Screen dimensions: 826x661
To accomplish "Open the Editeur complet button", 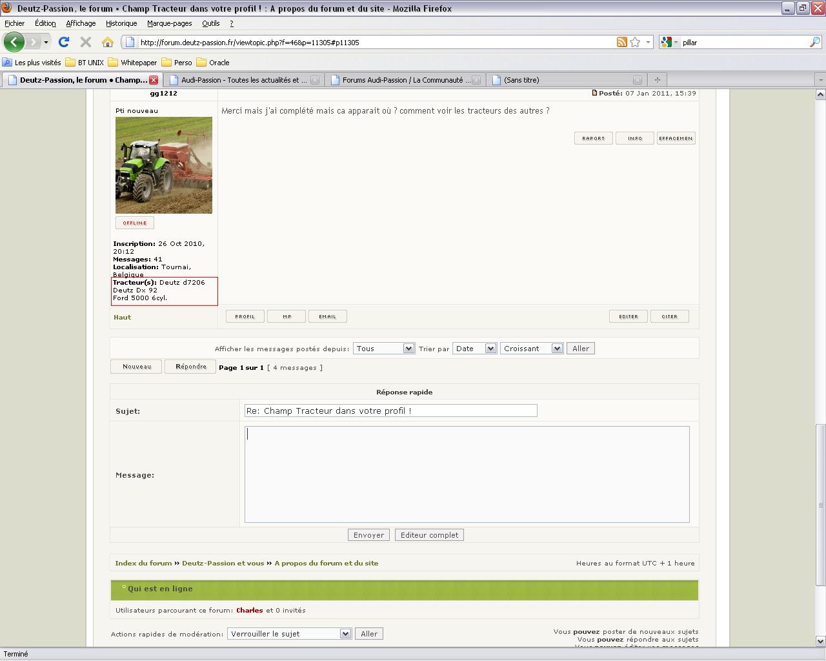I will coord(430,535).
